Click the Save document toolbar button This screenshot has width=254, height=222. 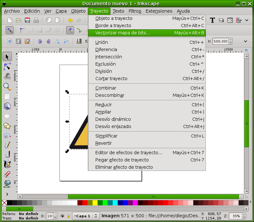click(27, 20)
